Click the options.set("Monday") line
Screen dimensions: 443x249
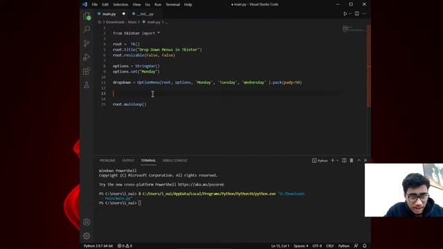tap(136, 72)
